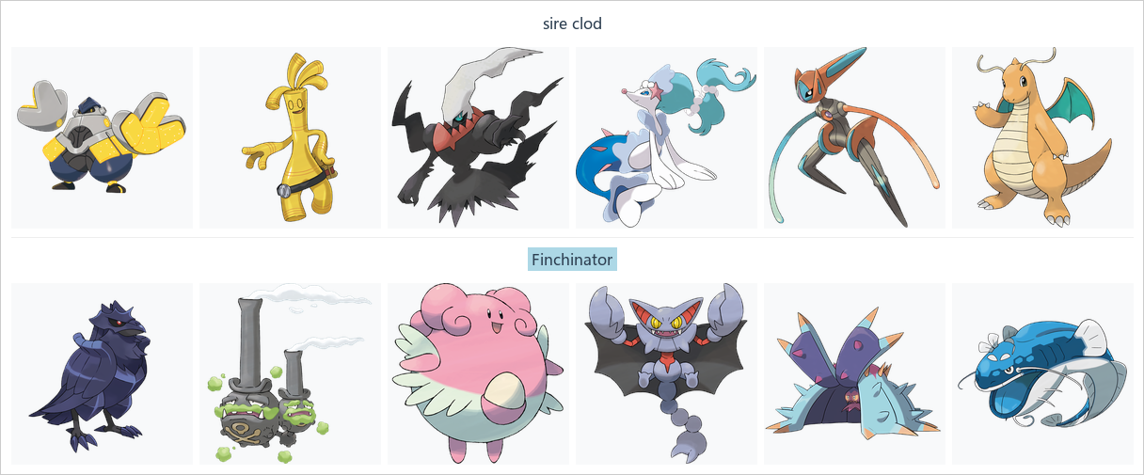This screenshot has height=475, width=1144.
Task: Click the spiky Toxapex image
Action: pos(854,373)
